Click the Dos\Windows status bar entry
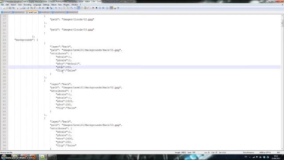Viewport: 284px width, 160px height. click(x=248, y=152)
